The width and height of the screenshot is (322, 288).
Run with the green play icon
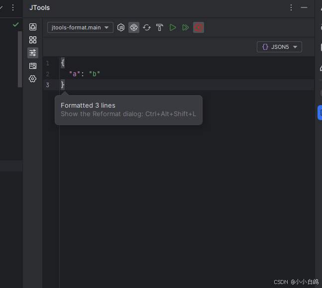point(173,27)
